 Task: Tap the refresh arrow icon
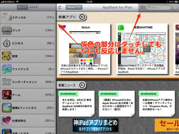point(60,8)
